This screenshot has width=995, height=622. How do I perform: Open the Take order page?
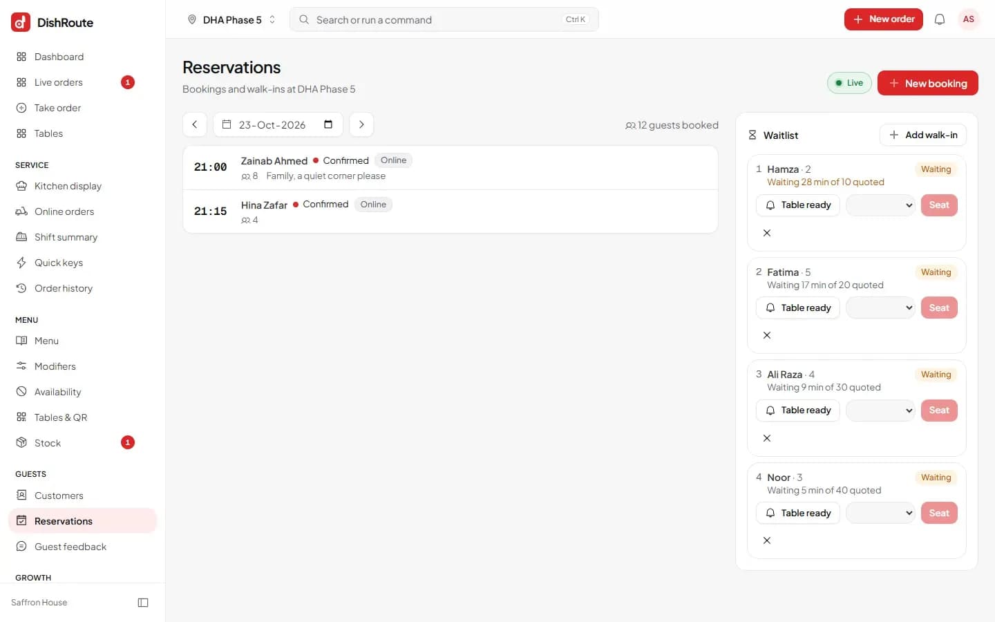[x=83, y=108]
